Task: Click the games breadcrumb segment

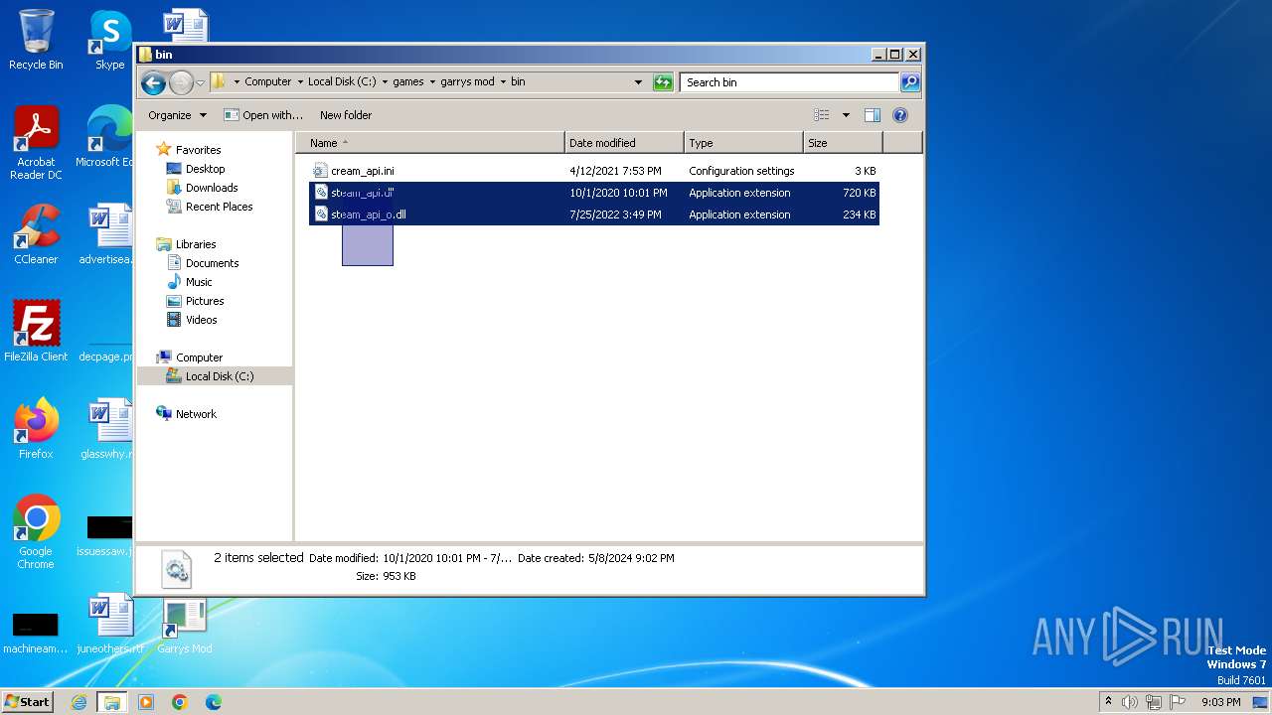Action: coord(408,82)
